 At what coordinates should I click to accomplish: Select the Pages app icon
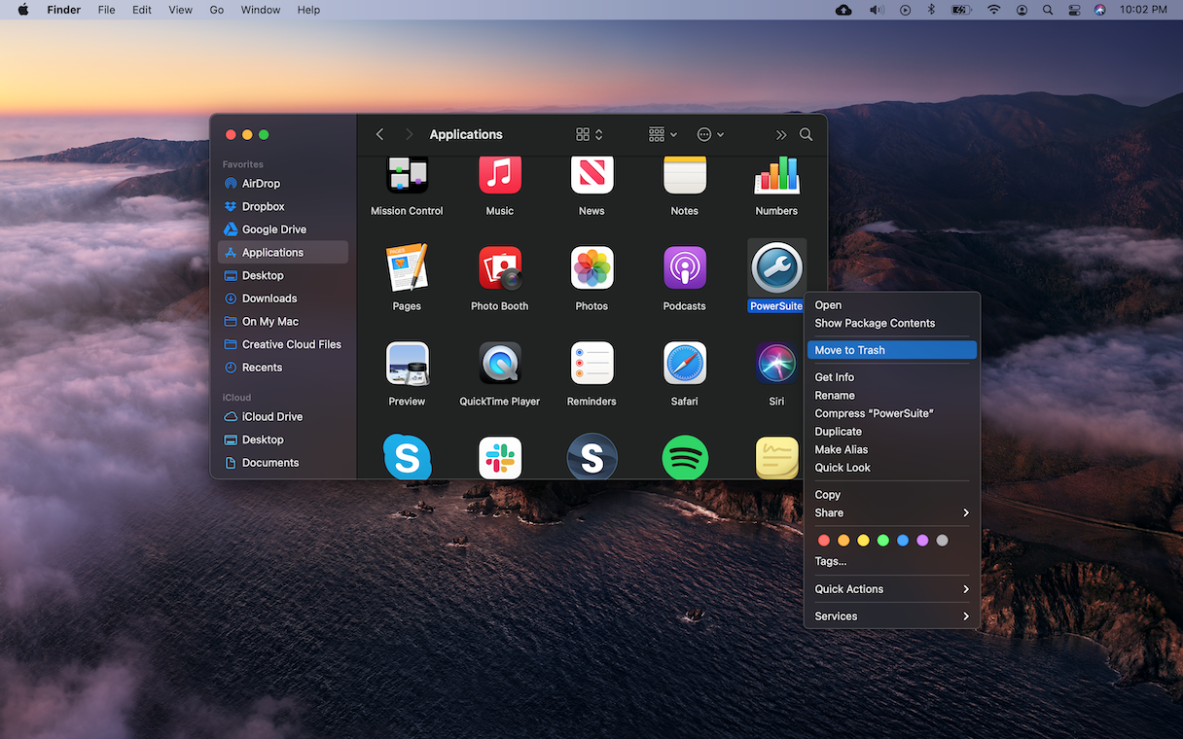click(407, 267)
